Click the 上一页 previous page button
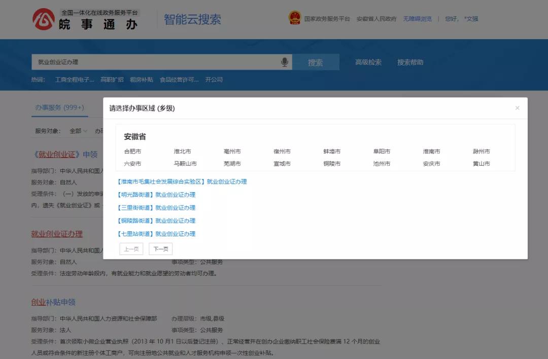 [131, 248]
